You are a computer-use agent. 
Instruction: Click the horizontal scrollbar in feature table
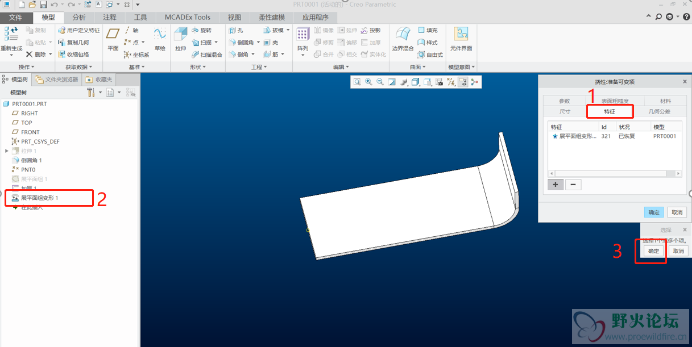tap(615, 173)
